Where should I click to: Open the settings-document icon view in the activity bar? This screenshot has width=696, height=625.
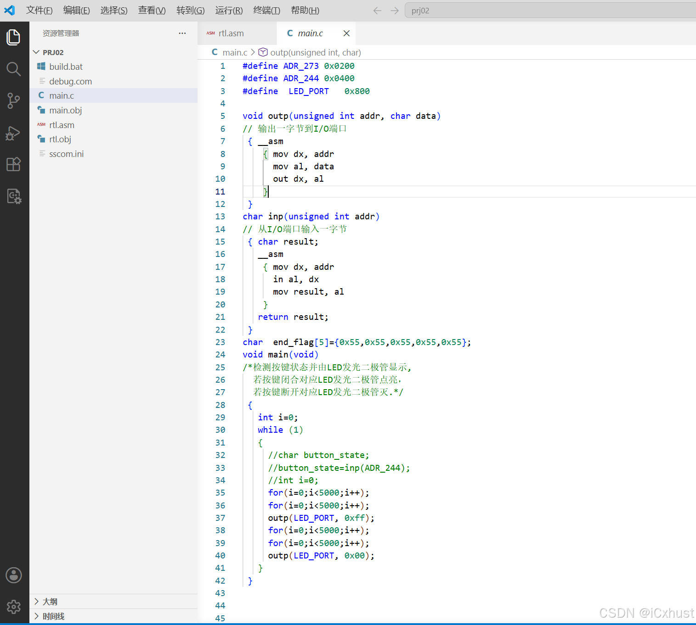pyautogui.click(x=14, y=196)
